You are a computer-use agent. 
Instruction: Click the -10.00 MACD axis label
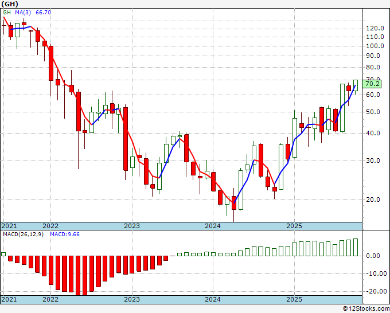point(376,273)
